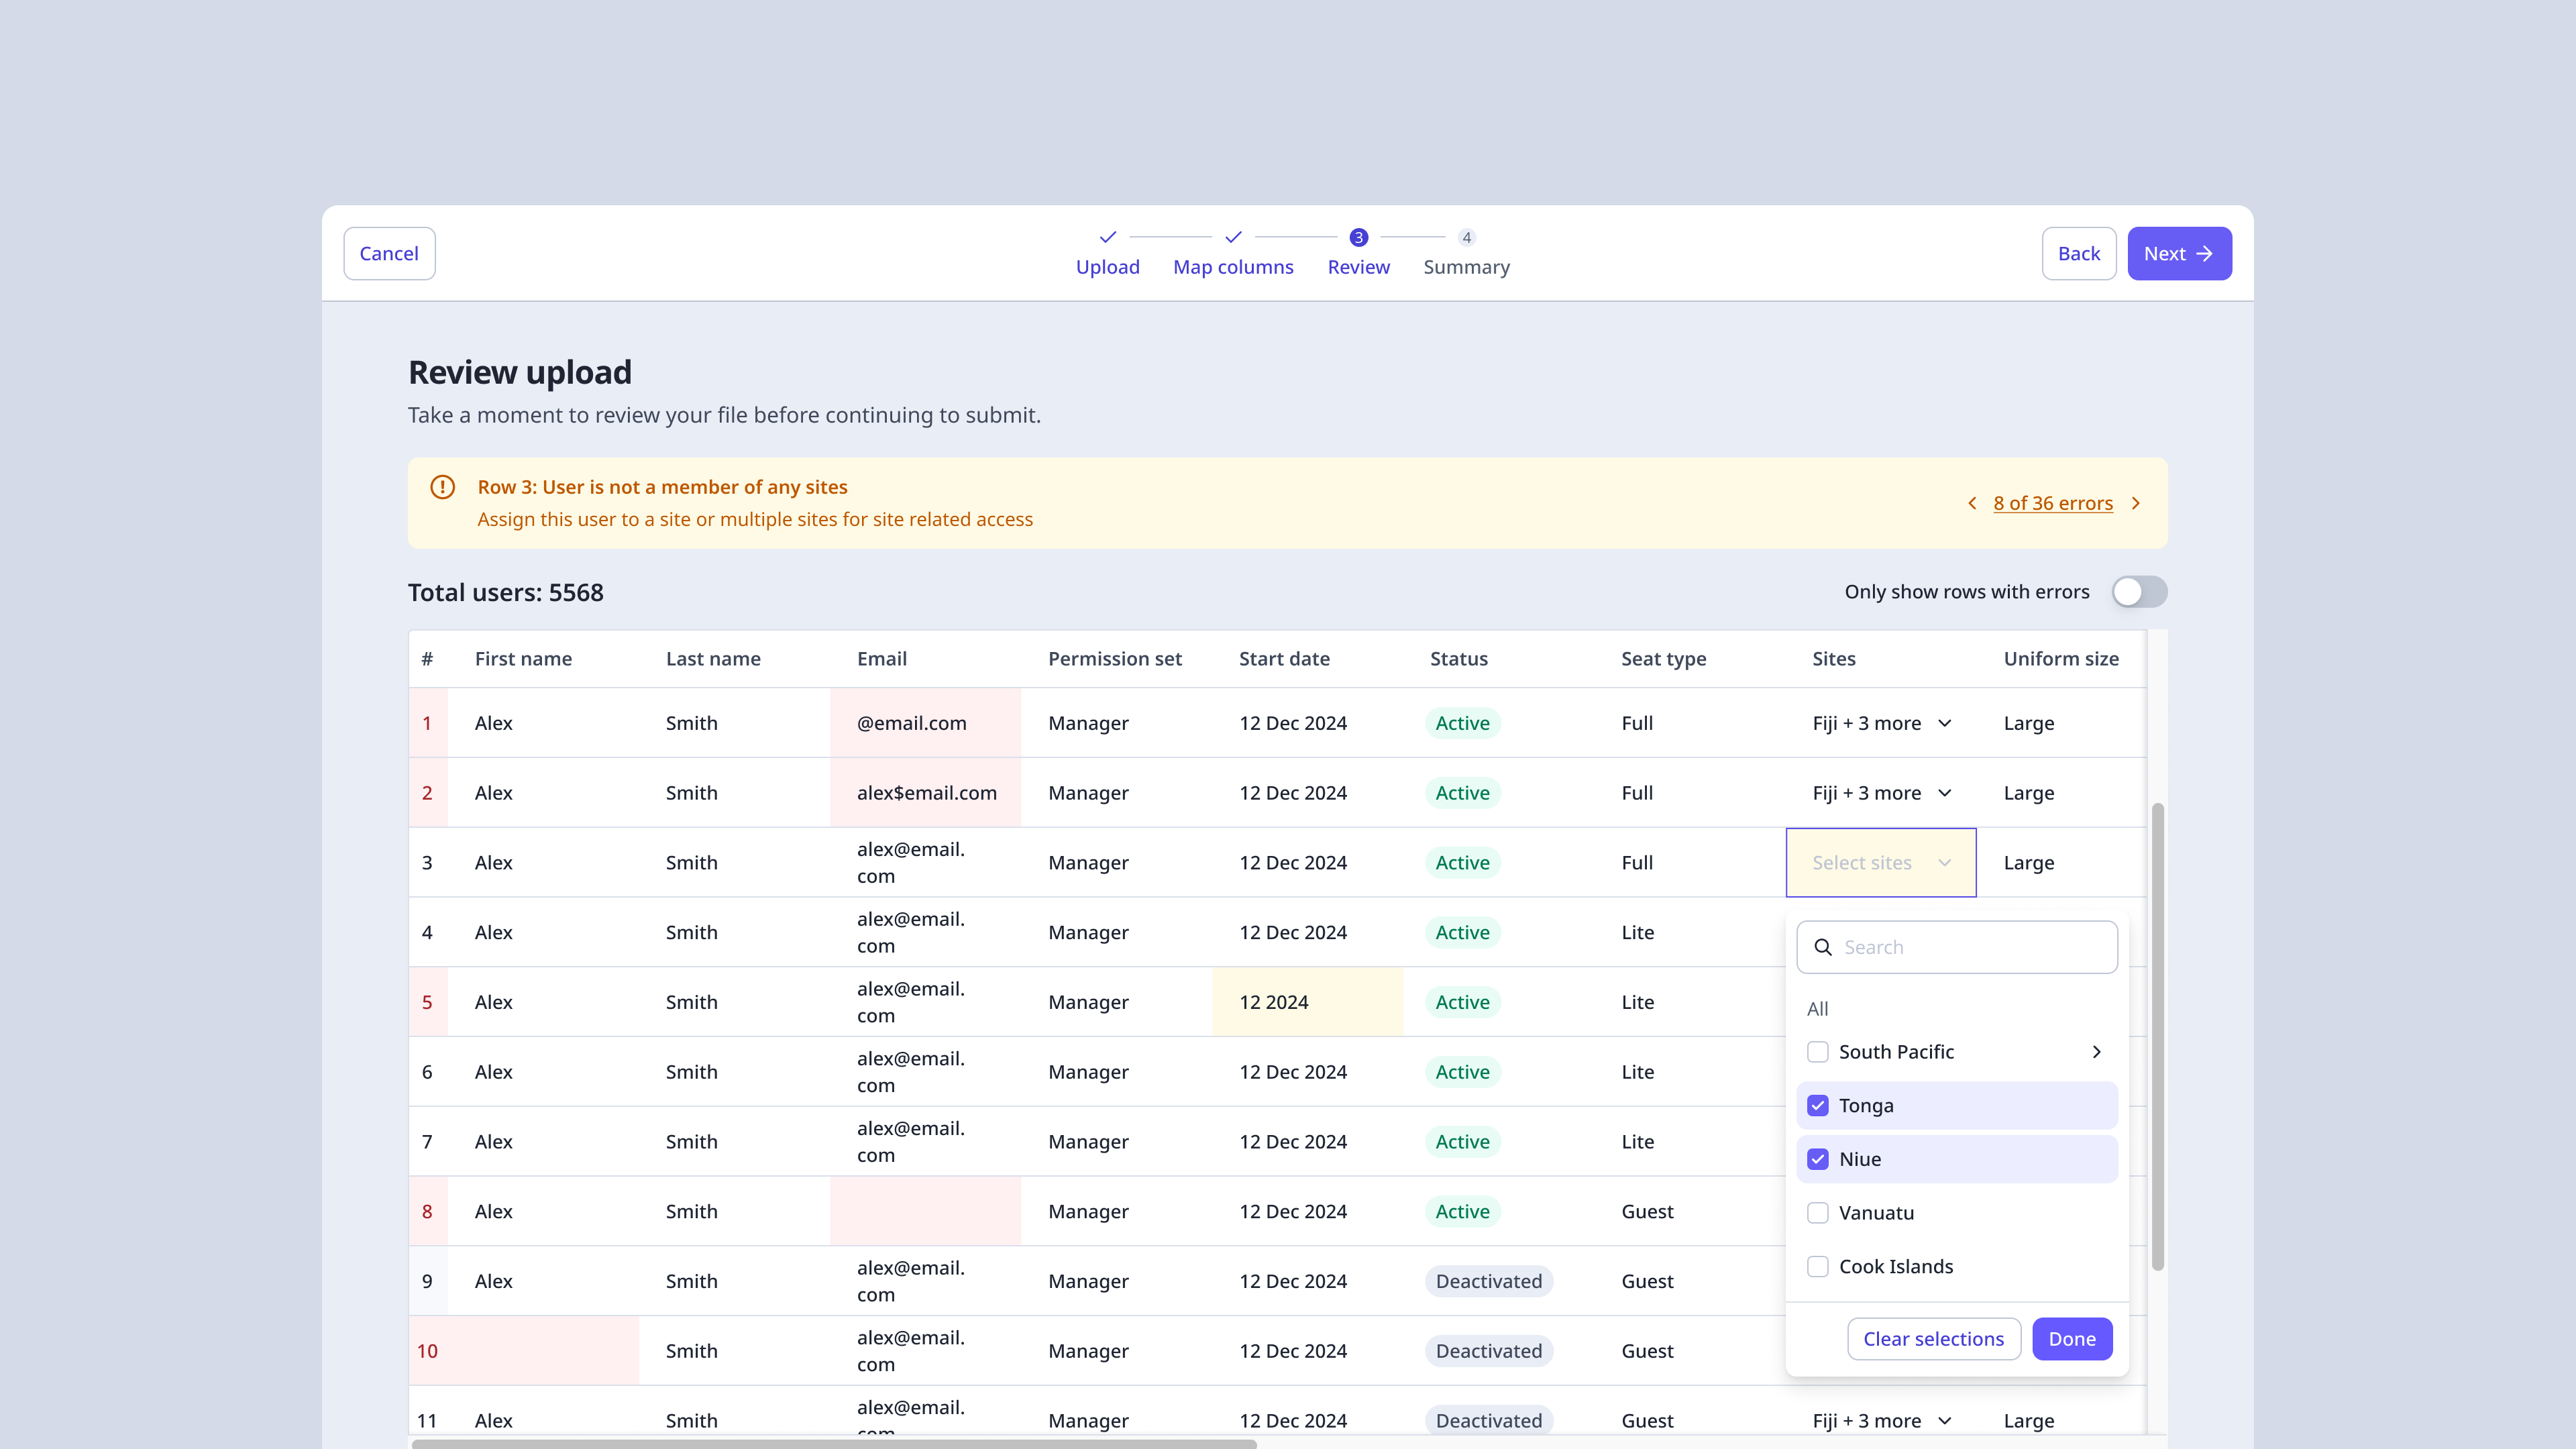Click the Guest seat type in row 8
The height and width of the screenshot is (1449, 2576).
coord(1647,1211)
